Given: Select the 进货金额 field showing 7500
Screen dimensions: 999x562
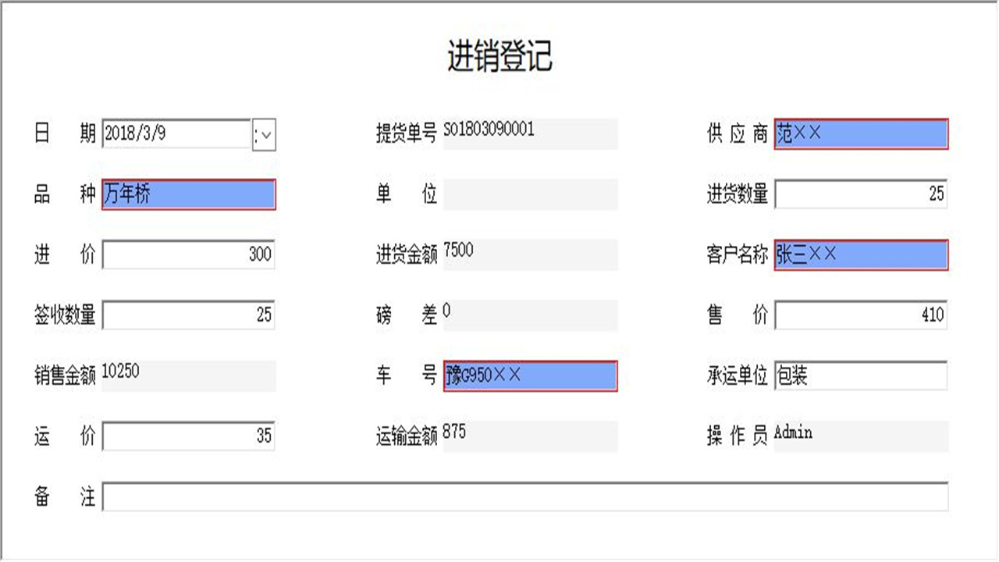Looking at the screenshot, I should click(x=531, y=255).
